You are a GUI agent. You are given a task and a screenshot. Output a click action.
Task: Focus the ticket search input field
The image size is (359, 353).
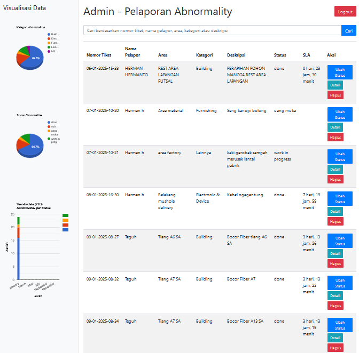pos(212,31)
